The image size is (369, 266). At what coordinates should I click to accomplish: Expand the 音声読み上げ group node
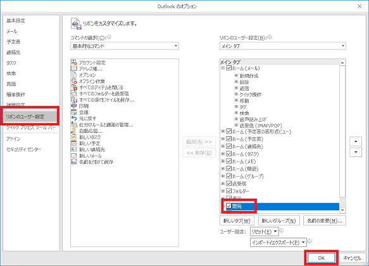coord(236,119)
